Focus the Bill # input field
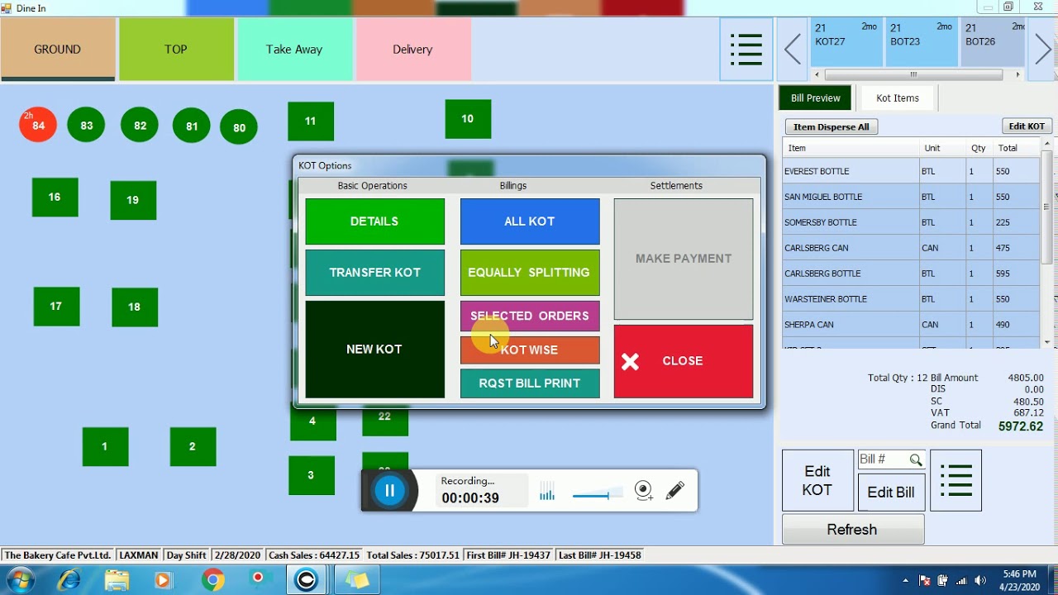Image resolution: width=1058 pixels, height=595 pixels. (884, 459)
